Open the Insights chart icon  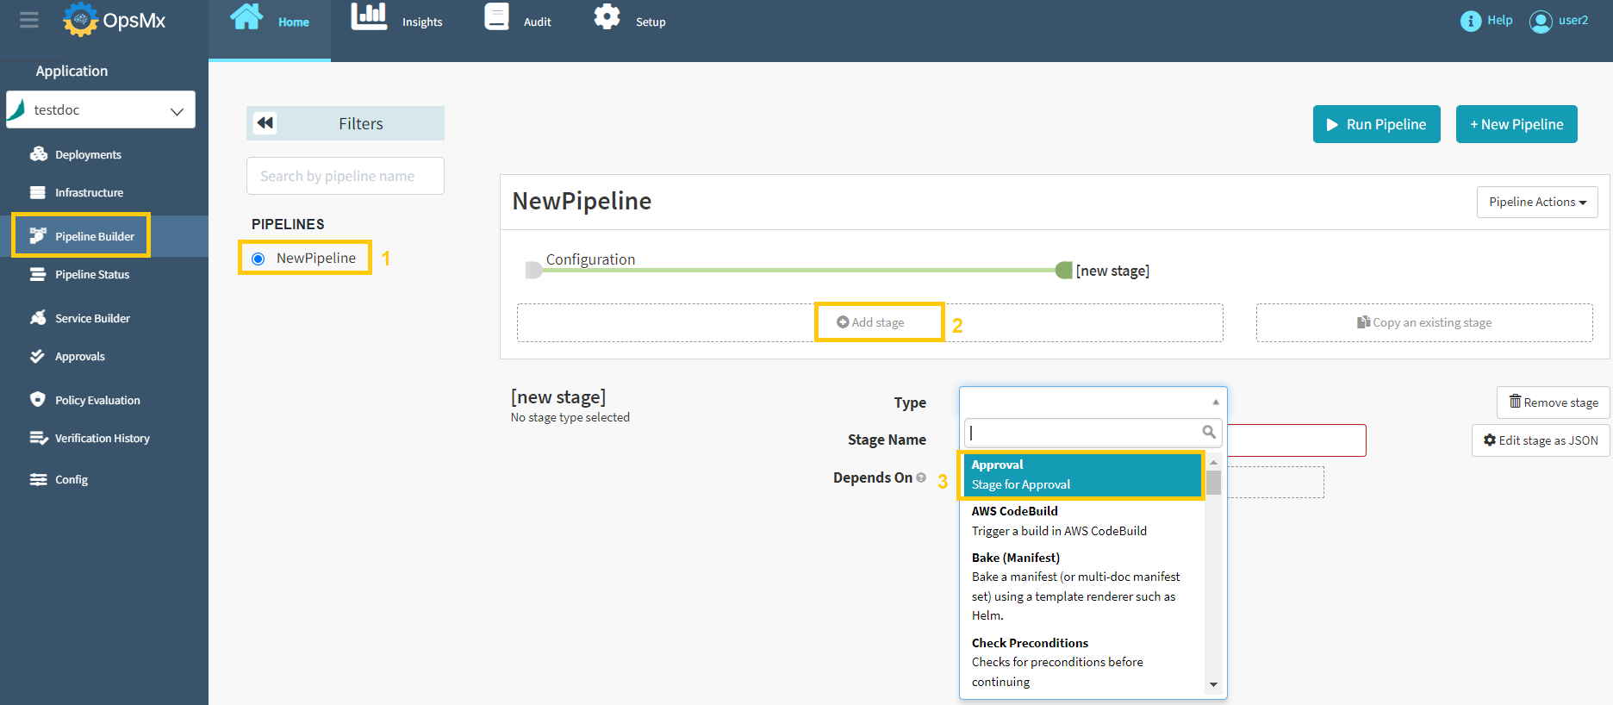click(369, 17)
